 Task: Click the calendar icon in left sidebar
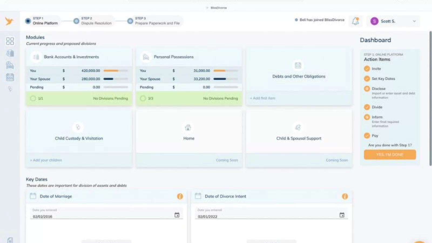point(10,77)
